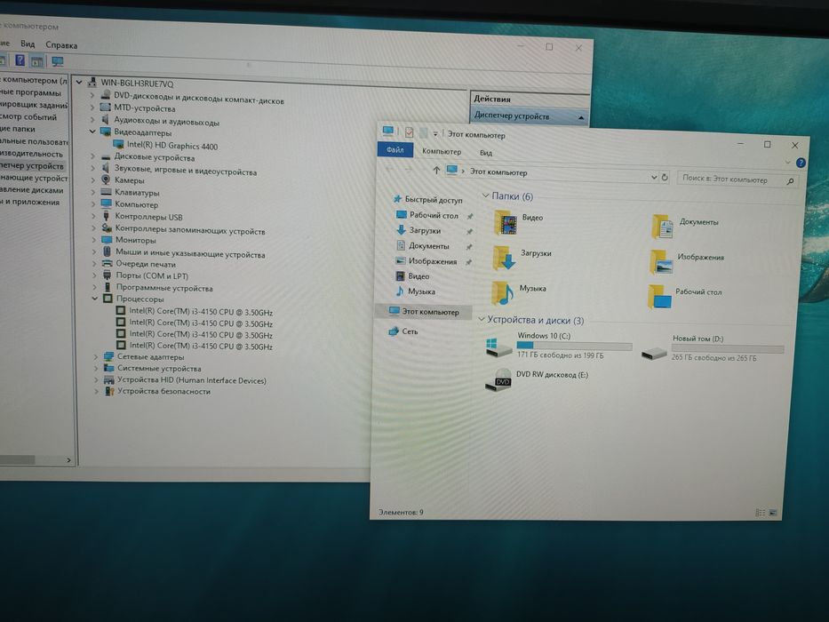The image size is (829, 622).
Task: Click the Устройства безопасности icon
Action: 109,391
